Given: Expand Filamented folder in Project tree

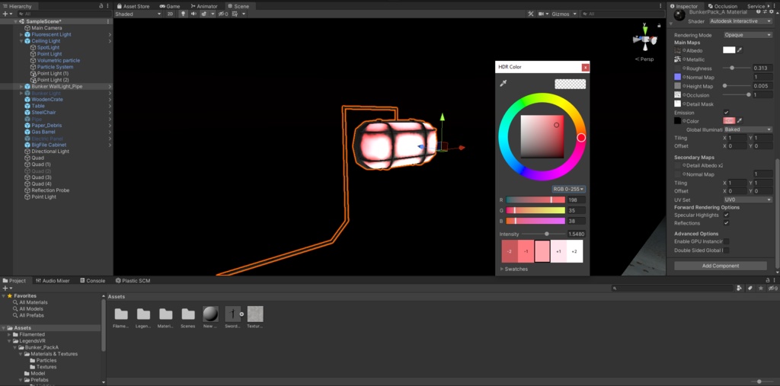Looking at the screenshot, I should [9, 334].
